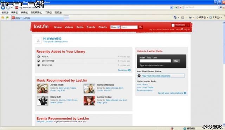Click arrow icon beside See all radio stations

coord(185,93)
